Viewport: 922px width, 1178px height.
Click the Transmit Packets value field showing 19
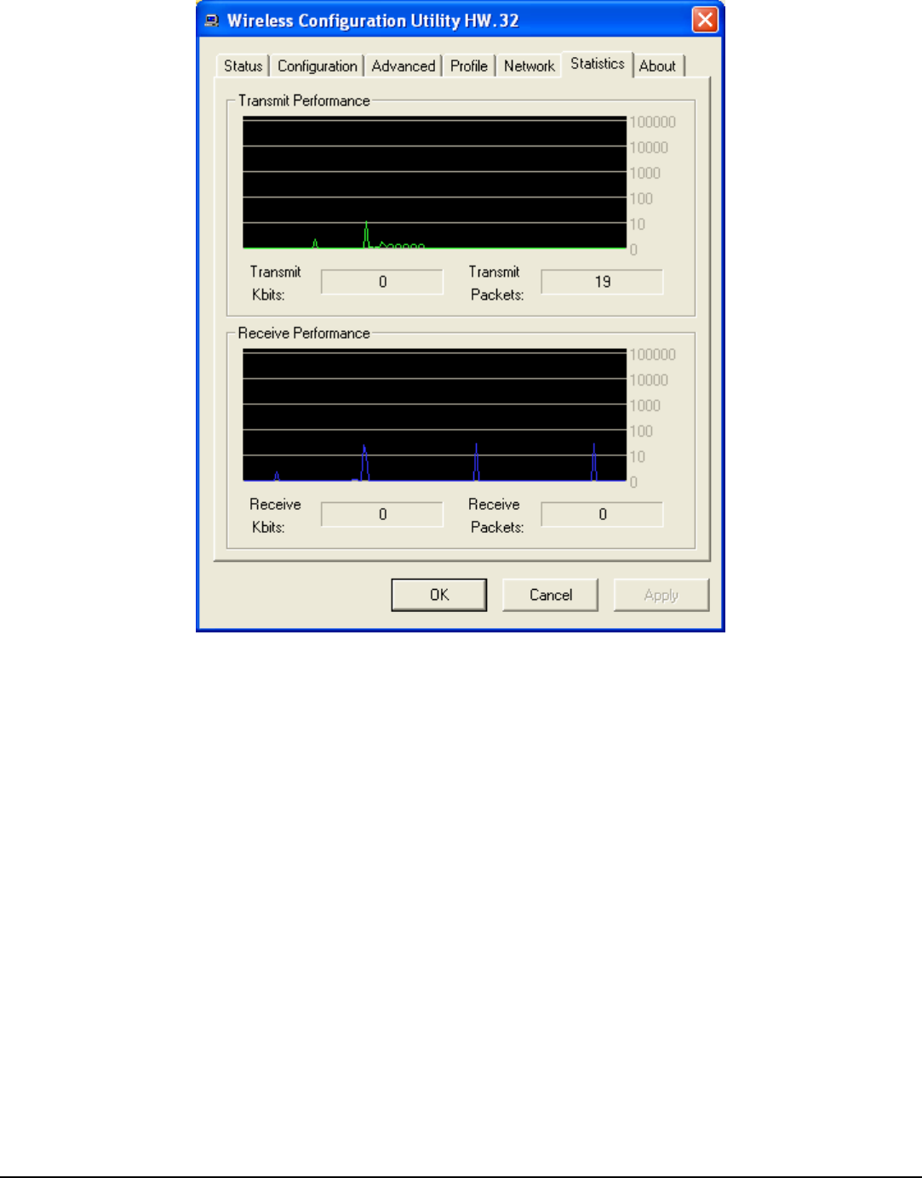pos(602,282)
